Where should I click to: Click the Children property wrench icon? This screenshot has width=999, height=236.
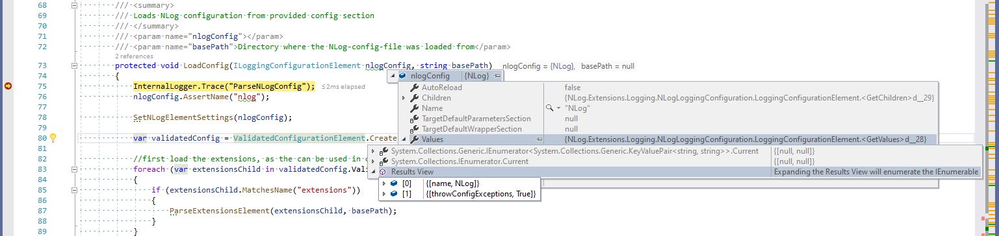tap(414, 98)
